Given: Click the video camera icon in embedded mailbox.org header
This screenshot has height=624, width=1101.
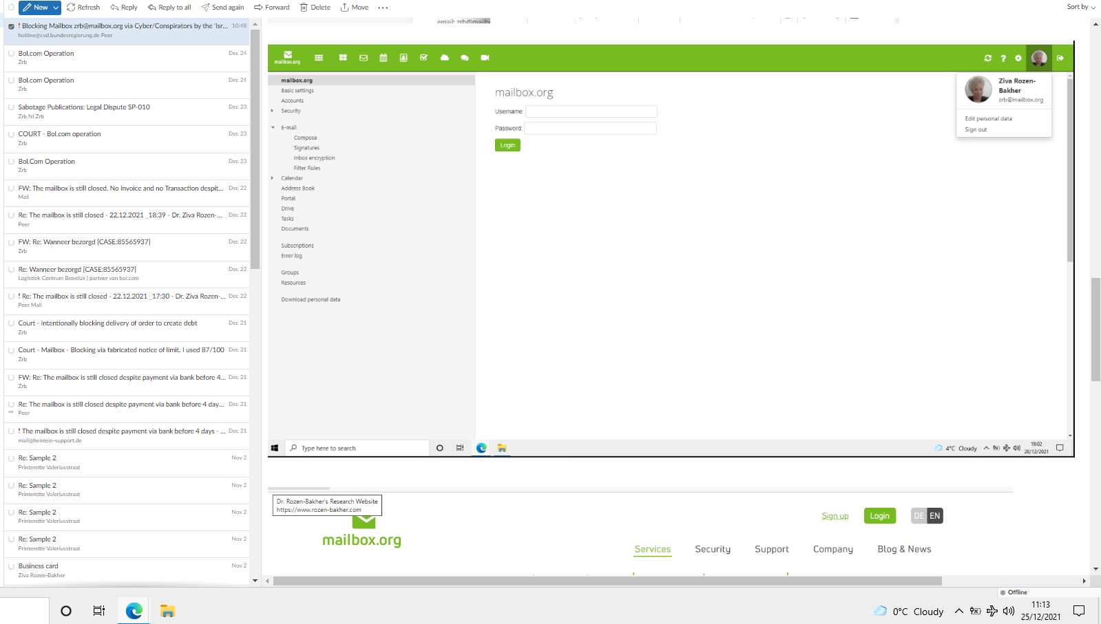Looking at the screenshot, I should tap(485, 58).
